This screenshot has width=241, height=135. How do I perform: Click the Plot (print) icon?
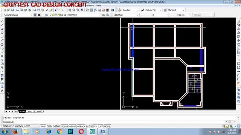(17, 10)
